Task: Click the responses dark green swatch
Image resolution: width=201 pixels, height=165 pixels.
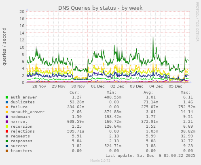Action: click(x=7, y=141)
